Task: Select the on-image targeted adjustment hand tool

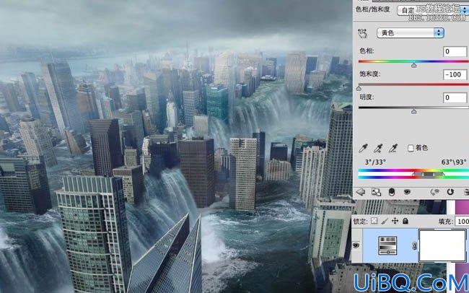Action: (362, 33)
